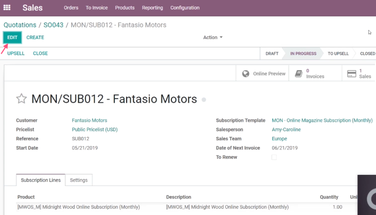The height and width of the screenshot is (215, 376).
Task: Open the Orders menu
Action: point(71,8)
